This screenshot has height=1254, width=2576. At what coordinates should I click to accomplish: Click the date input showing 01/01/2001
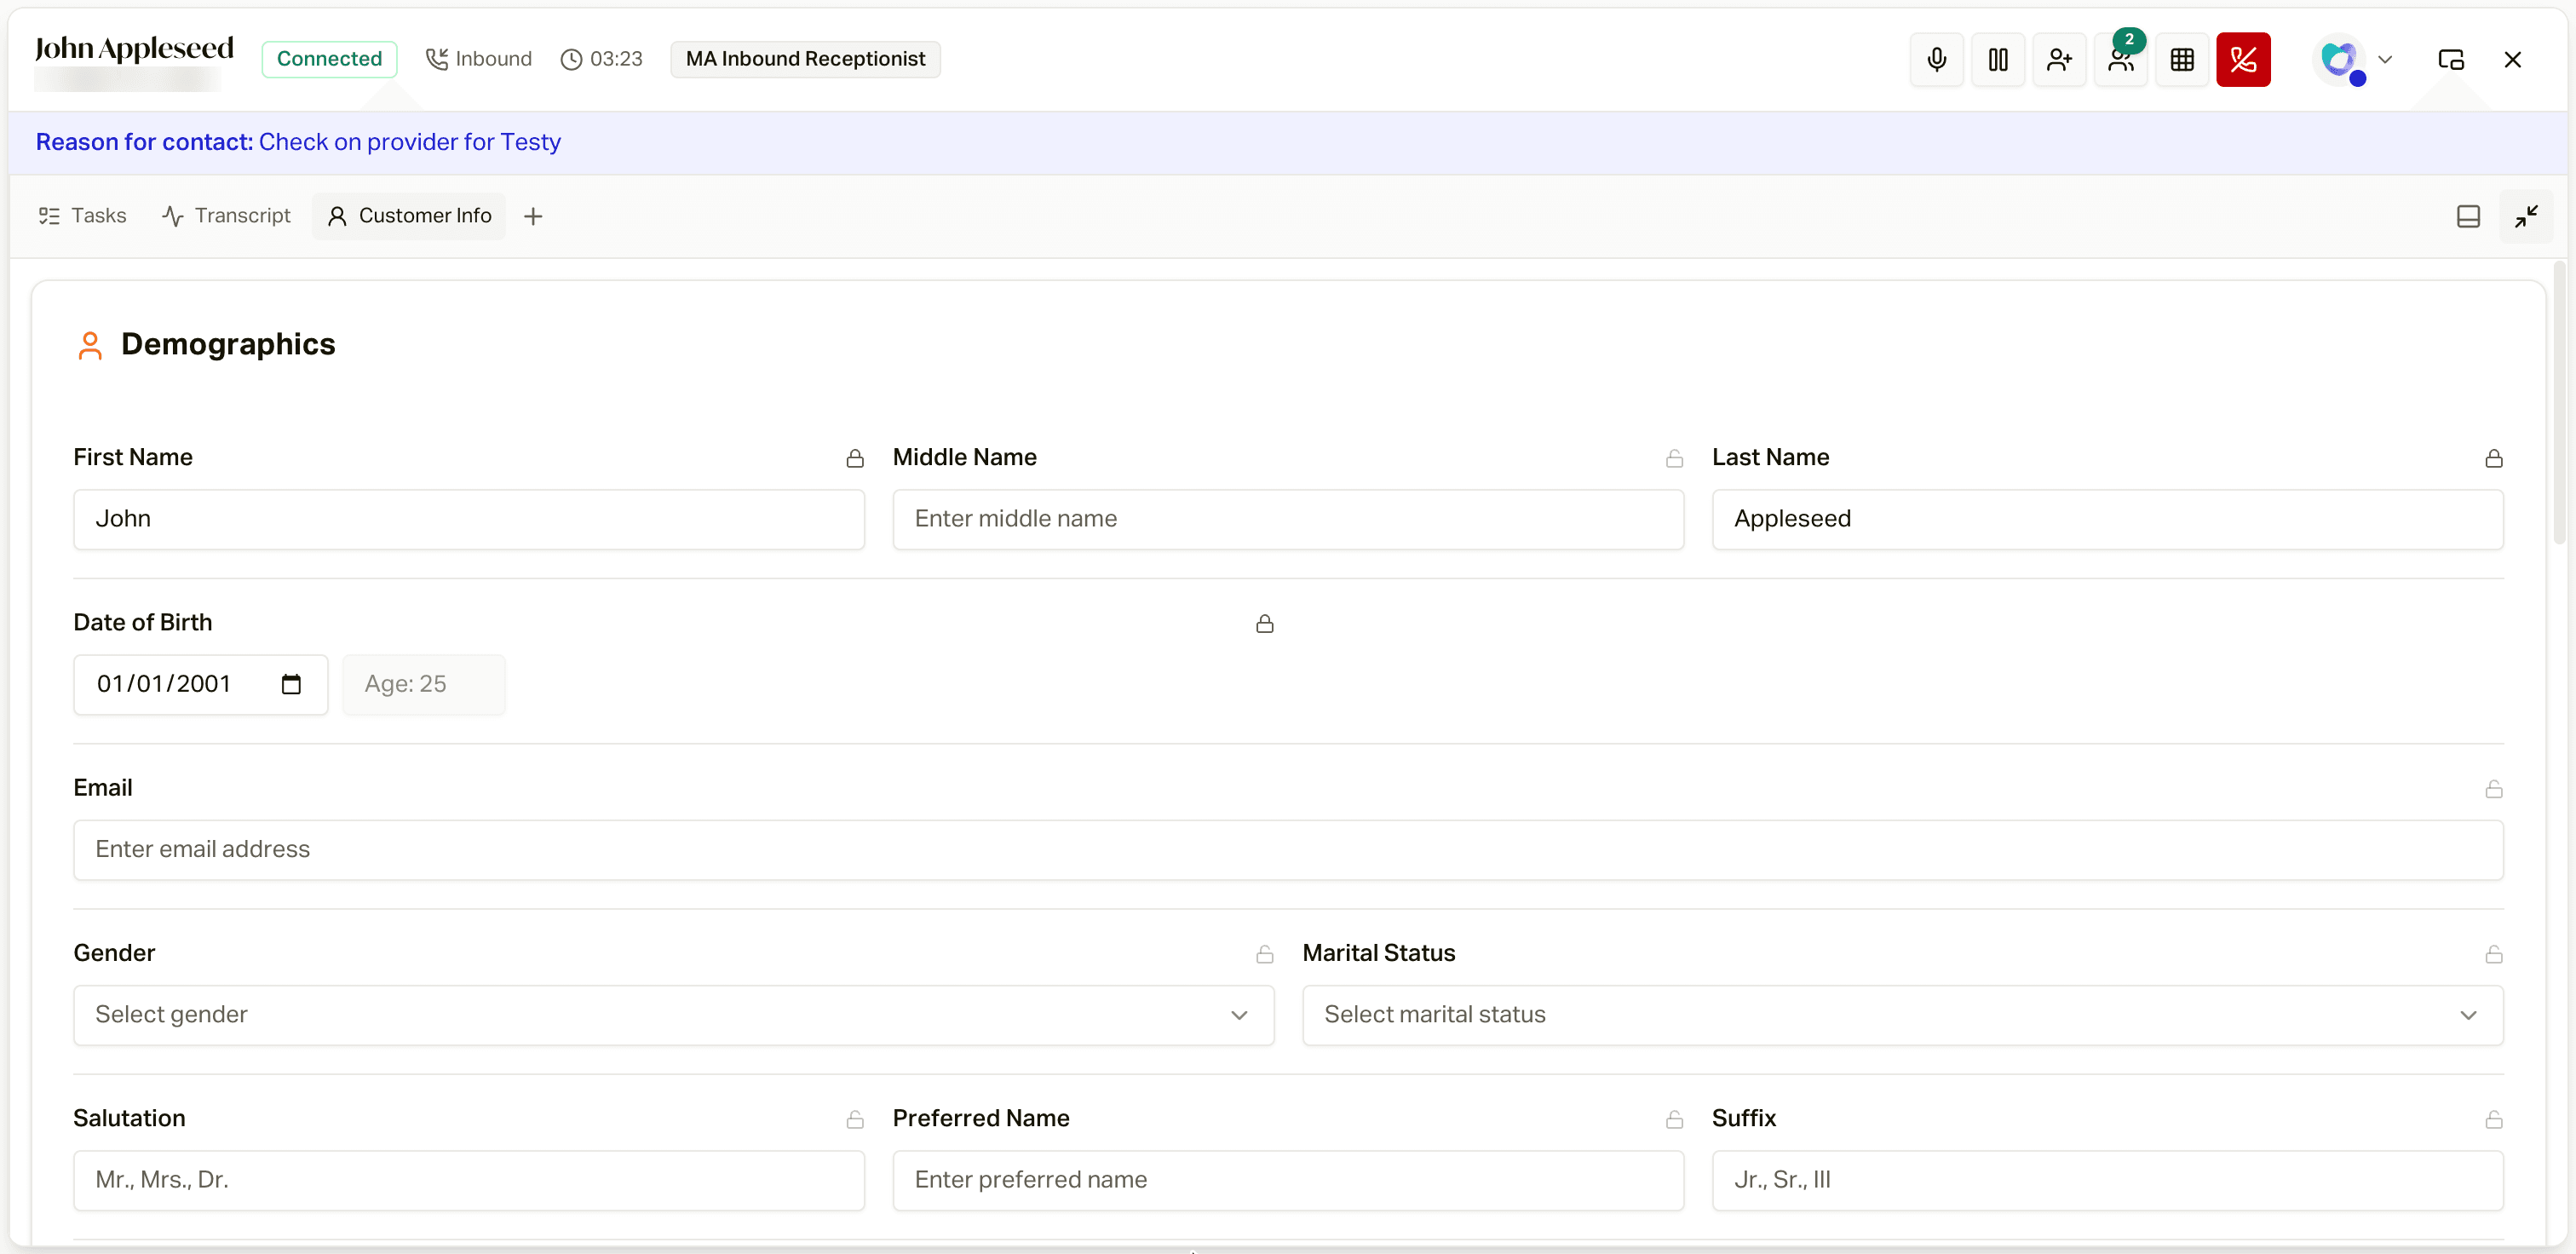200,684
